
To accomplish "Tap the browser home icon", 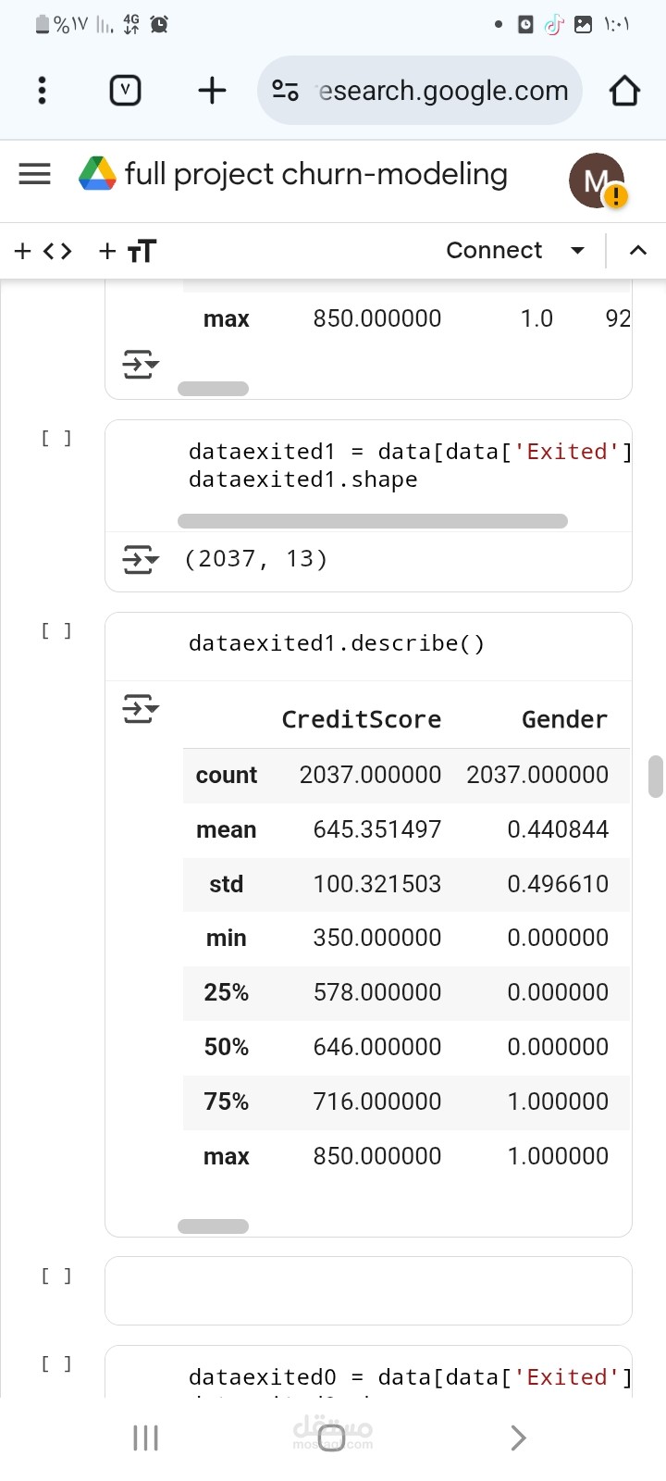I will 624,91.
